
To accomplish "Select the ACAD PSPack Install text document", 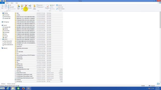I will click(39, 73).
